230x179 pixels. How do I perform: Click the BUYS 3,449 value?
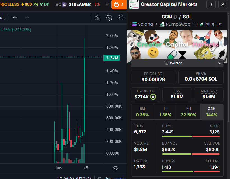(168, 132)
